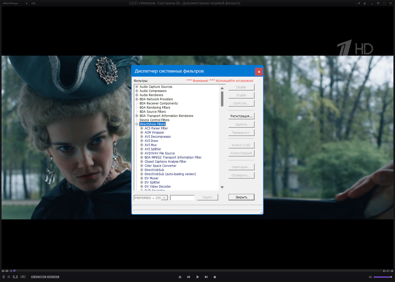Click the elapsed time 00:00:13 display

7,271
